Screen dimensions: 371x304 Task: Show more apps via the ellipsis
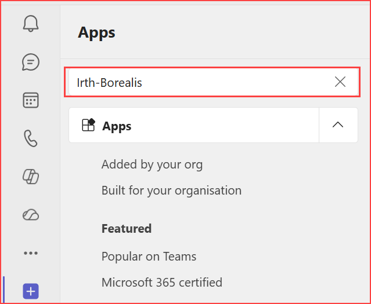click(x=31, y=253)
